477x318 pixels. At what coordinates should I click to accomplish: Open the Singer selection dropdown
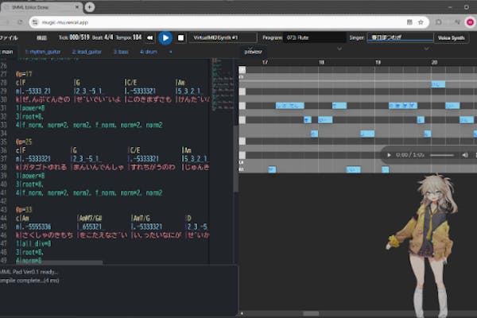pos(400,37)
